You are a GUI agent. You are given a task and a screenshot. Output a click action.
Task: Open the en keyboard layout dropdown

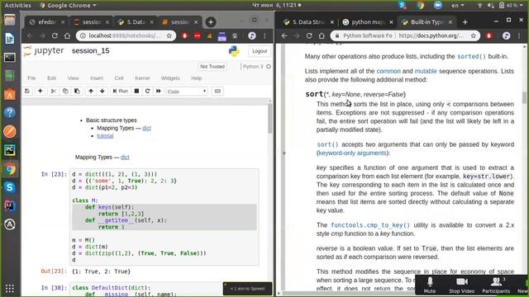click(x=458, y=6)
